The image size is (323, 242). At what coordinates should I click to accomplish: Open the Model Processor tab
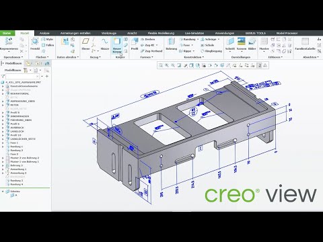[x=287, y=33]
